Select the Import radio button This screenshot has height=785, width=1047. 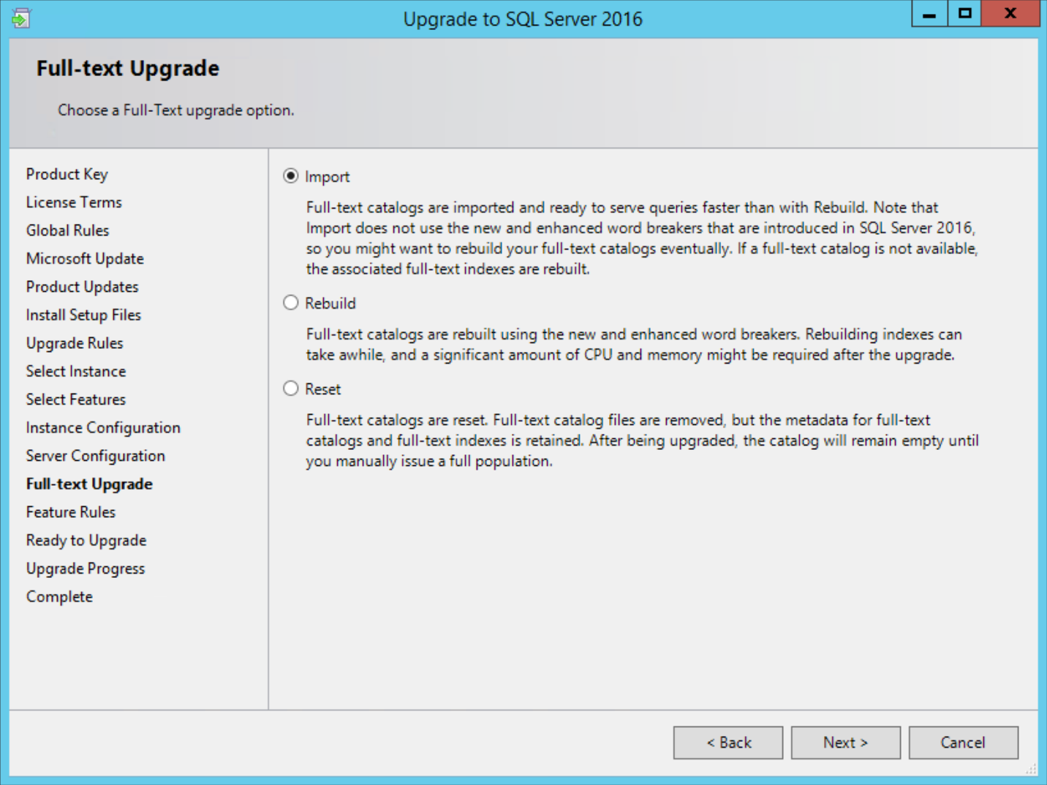click(291, 176)
